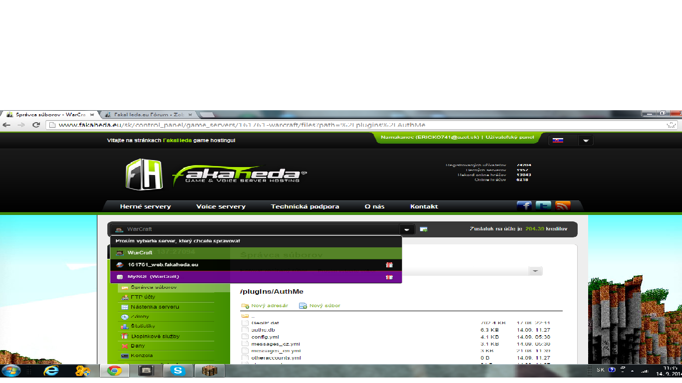Image resolution: width=682 pixels, height=383 pixels.
Task: Open the Windows Start menu
Action: click(11, 371)
